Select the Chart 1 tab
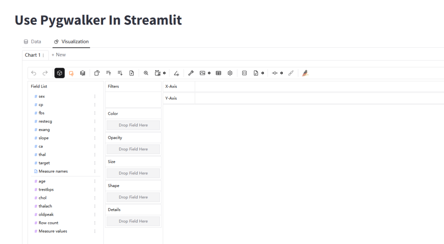This screenshot has height=244, width=444. pos(32,55)
